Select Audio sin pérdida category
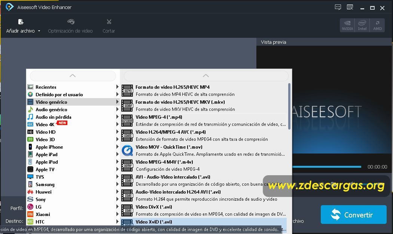 pos(73,117)
